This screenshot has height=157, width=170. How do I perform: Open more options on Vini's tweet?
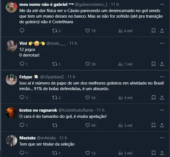(162, 43)
